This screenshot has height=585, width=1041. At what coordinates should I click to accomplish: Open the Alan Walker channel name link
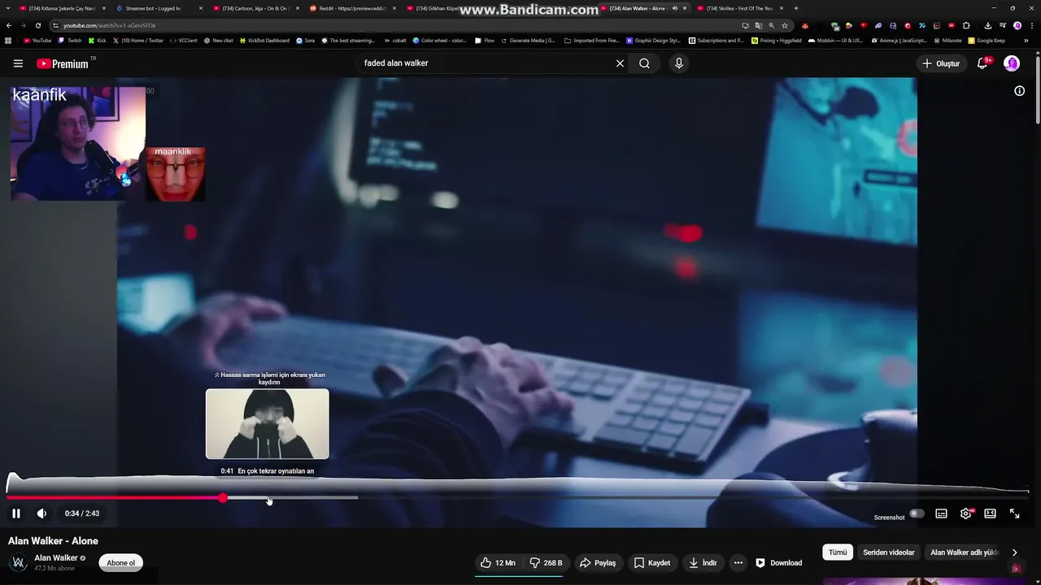tap(56, 558)
